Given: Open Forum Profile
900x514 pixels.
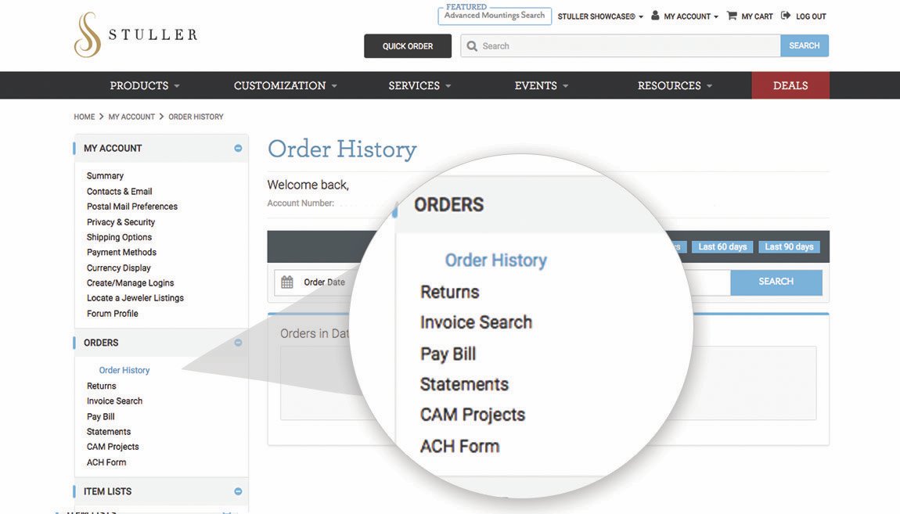Looking at the screenshot, I should [x=113, y=313].
